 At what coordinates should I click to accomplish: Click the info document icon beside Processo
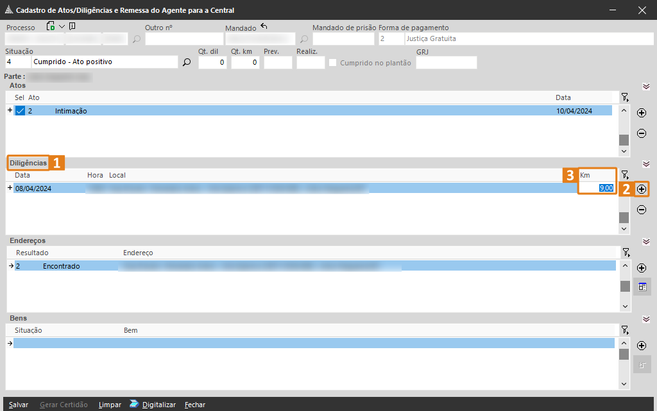[72, 27]
